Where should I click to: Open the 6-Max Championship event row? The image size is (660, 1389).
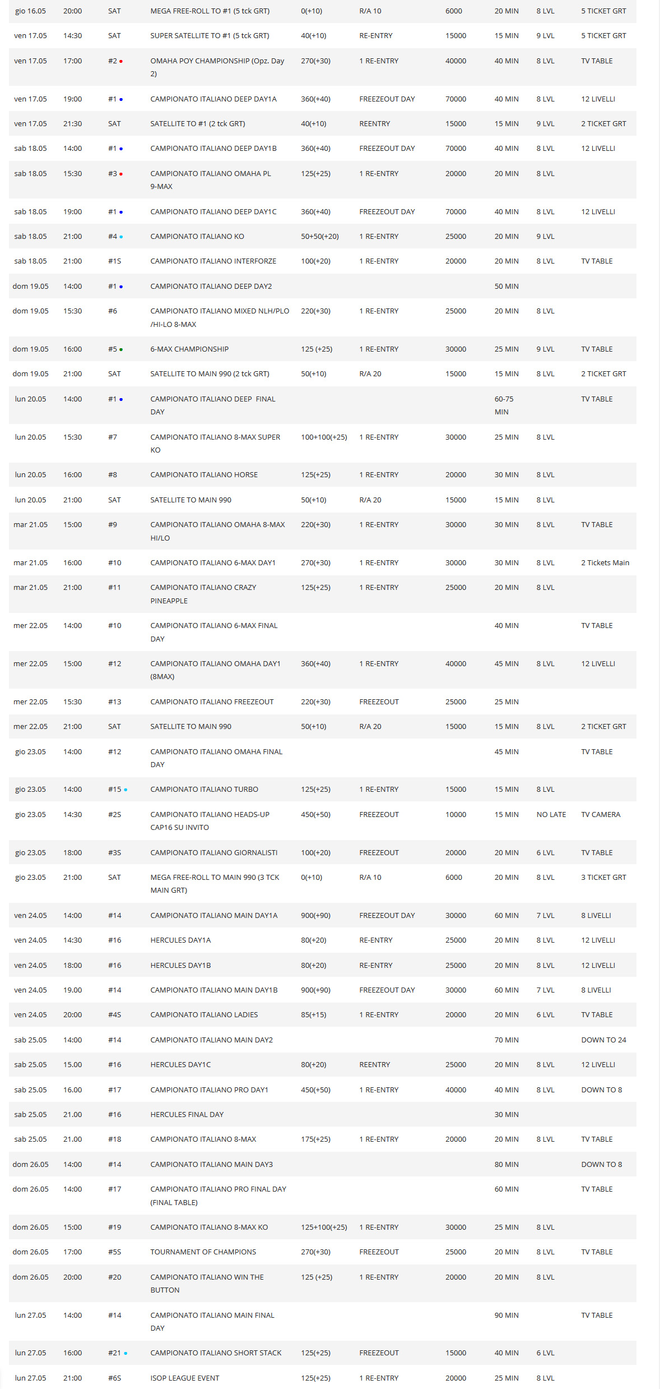click(x=189, y=349)
